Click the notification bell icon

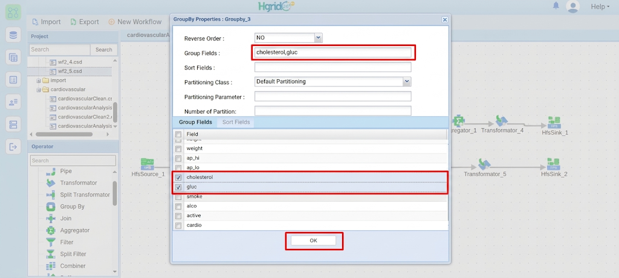pyautogui.click(x=556, y=6)
